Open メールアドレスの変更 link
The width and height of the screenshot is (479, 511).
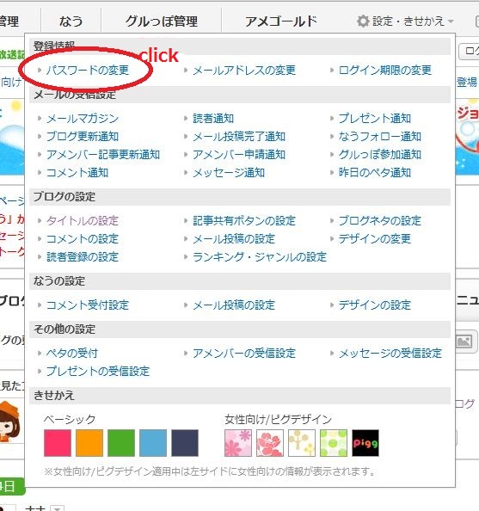244,70
